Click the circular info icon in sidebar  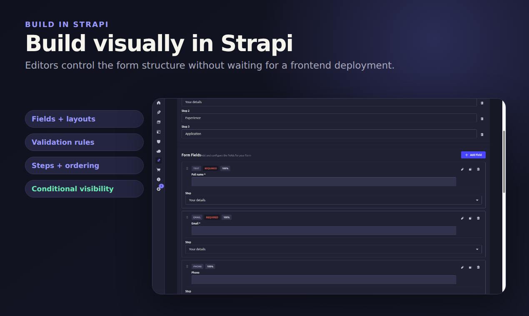(x=159, y=179)
